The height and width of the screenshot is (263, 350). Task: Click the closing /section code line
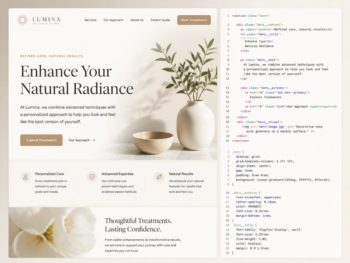point(240,141)
